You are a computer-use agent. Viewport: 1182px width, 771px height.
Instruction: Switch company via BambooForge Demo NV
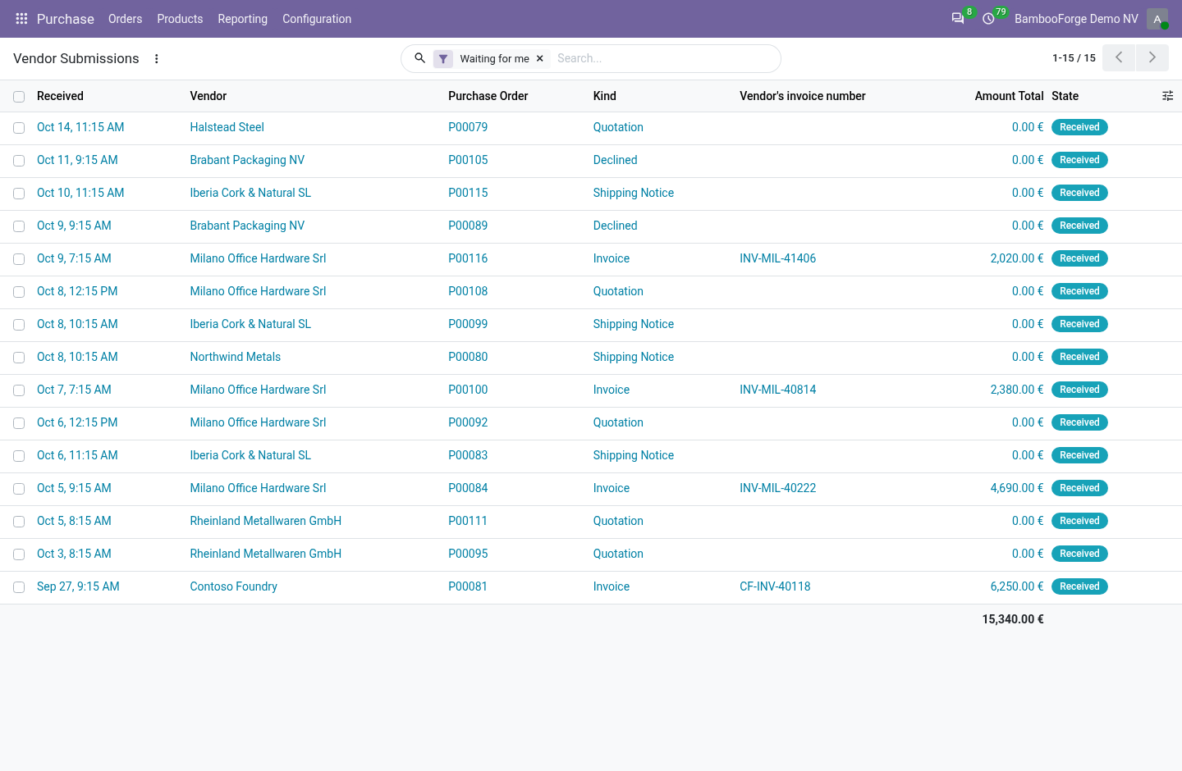[1076, 19]
